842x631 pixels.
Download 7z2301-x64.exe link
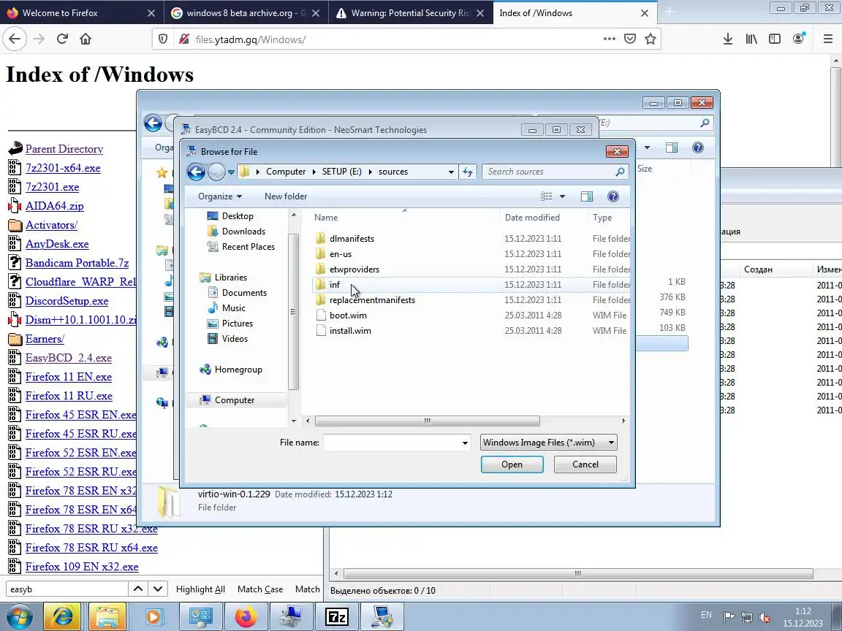point(63,168)
